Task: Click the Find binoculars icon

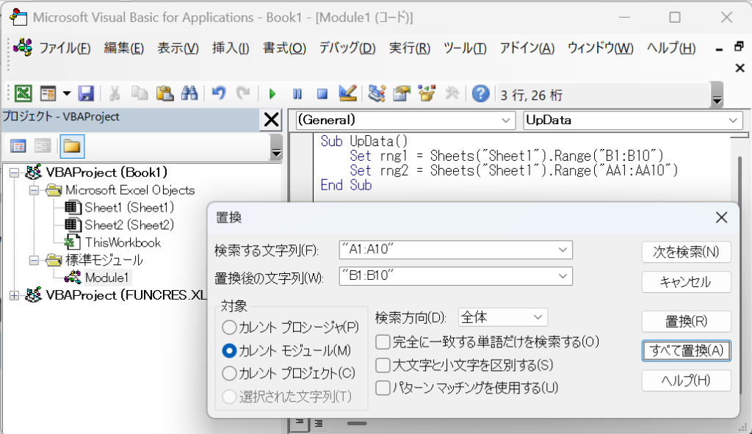Action: 189,93
